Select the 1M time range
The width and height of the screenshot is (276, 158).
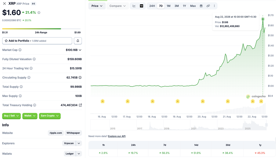(x=168, y=6)
